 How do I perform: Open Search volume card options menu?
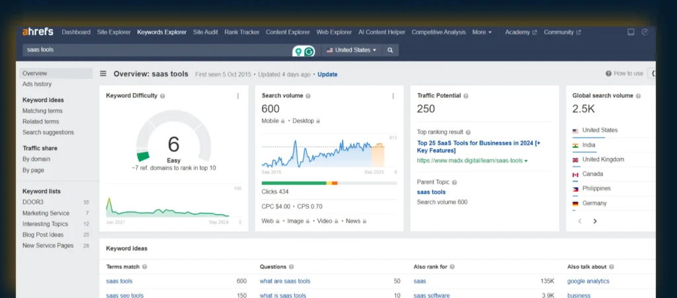(x=393, y=96)
